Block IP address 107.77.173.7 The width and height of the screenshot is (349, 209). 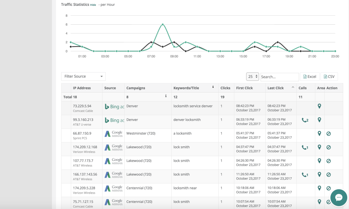pyautogui.click(x=328, y=161)
